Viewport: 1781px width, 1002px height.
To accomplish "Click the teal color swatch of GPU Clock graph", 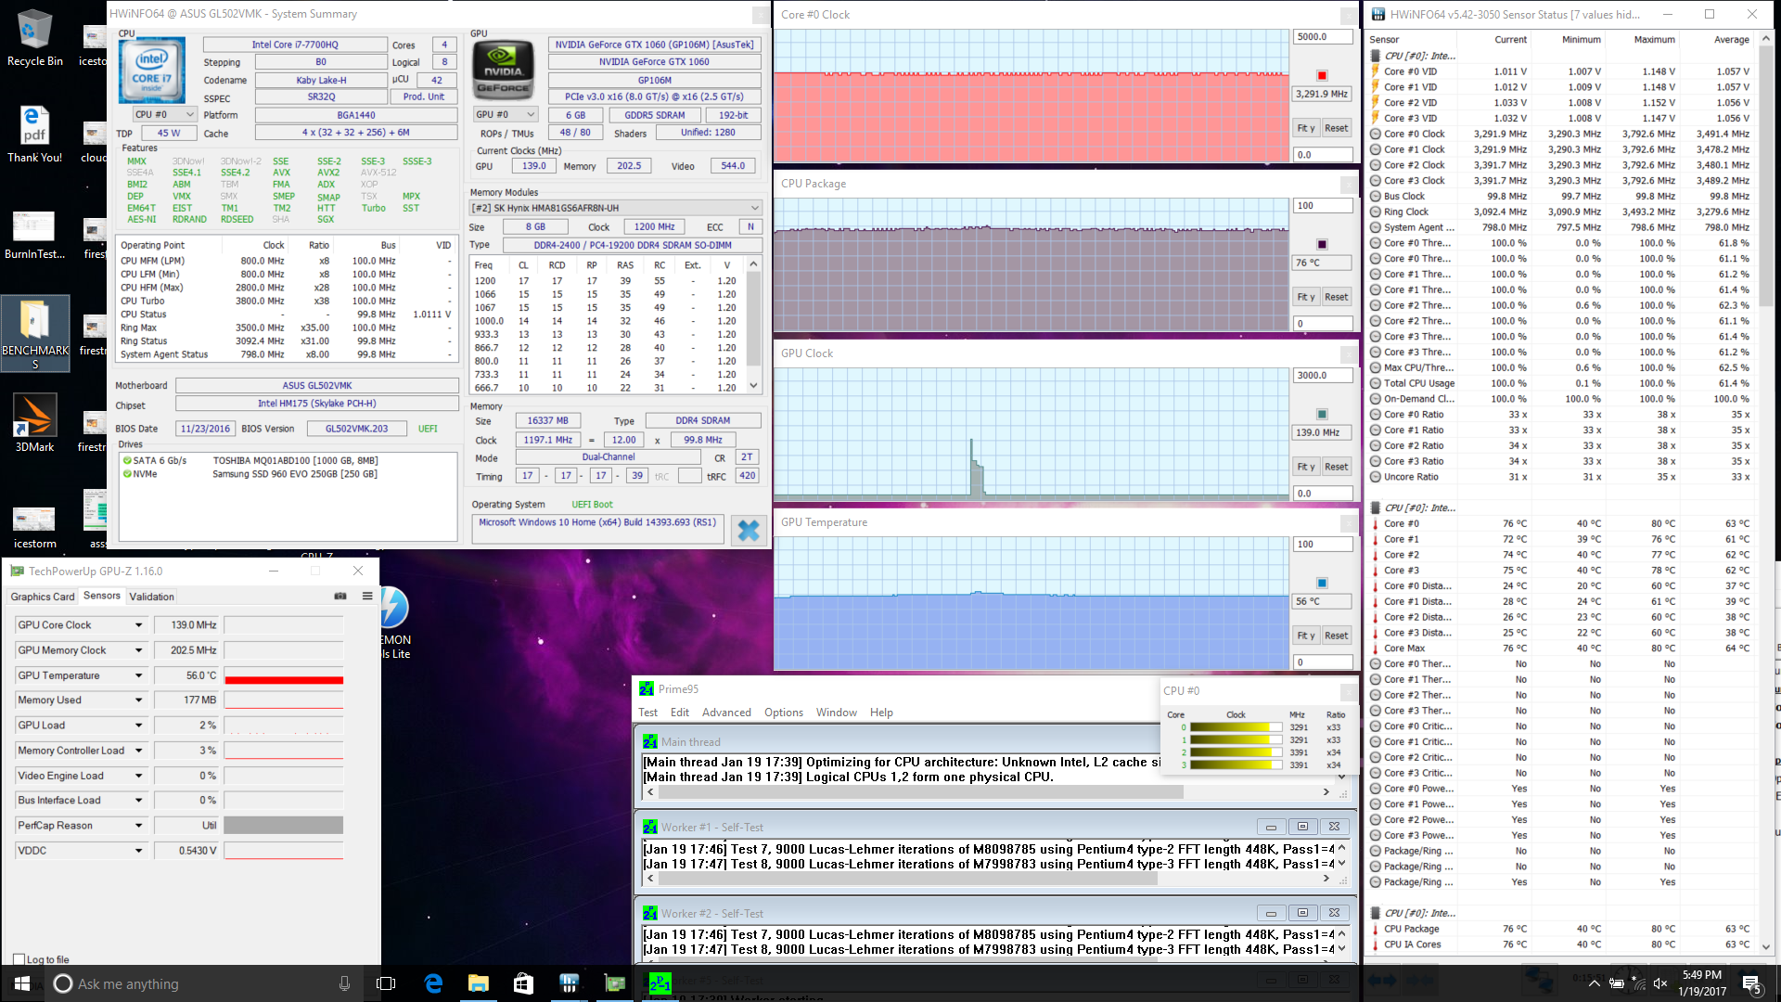I will click(1322, 415).
